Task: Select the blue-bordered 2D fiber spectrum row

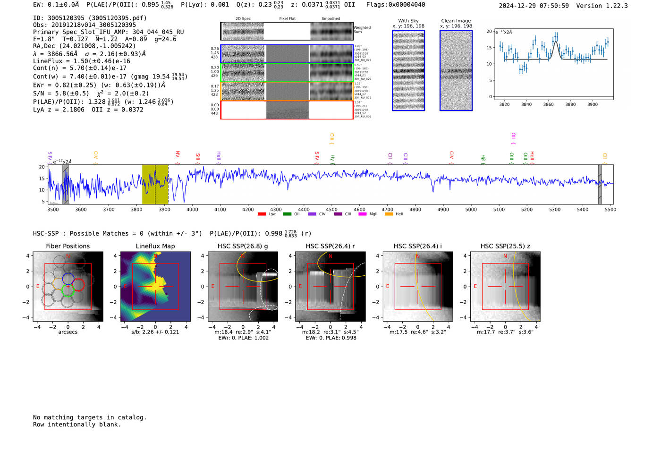Action: click(x=287, y=54)
